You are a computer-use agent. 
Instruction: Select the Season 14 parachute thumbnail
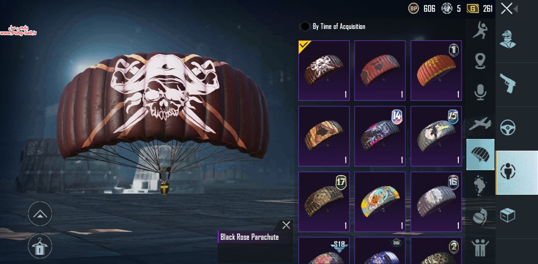pyautogui.click(x=380, y=136)
